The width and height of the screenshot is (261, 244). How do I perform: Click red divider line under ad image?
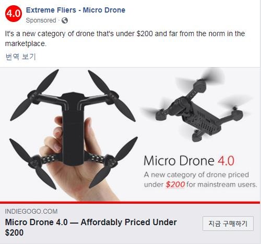(x=130, y=203)
